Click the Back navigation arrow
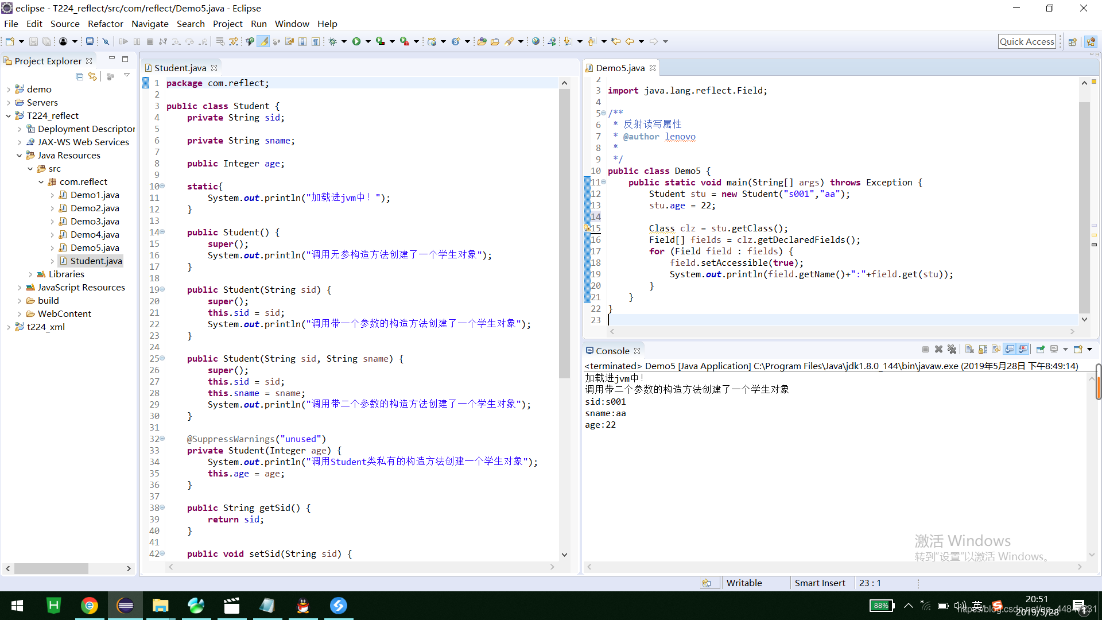Viewport: 1102px width, 620px height. [x=630, y=41]
